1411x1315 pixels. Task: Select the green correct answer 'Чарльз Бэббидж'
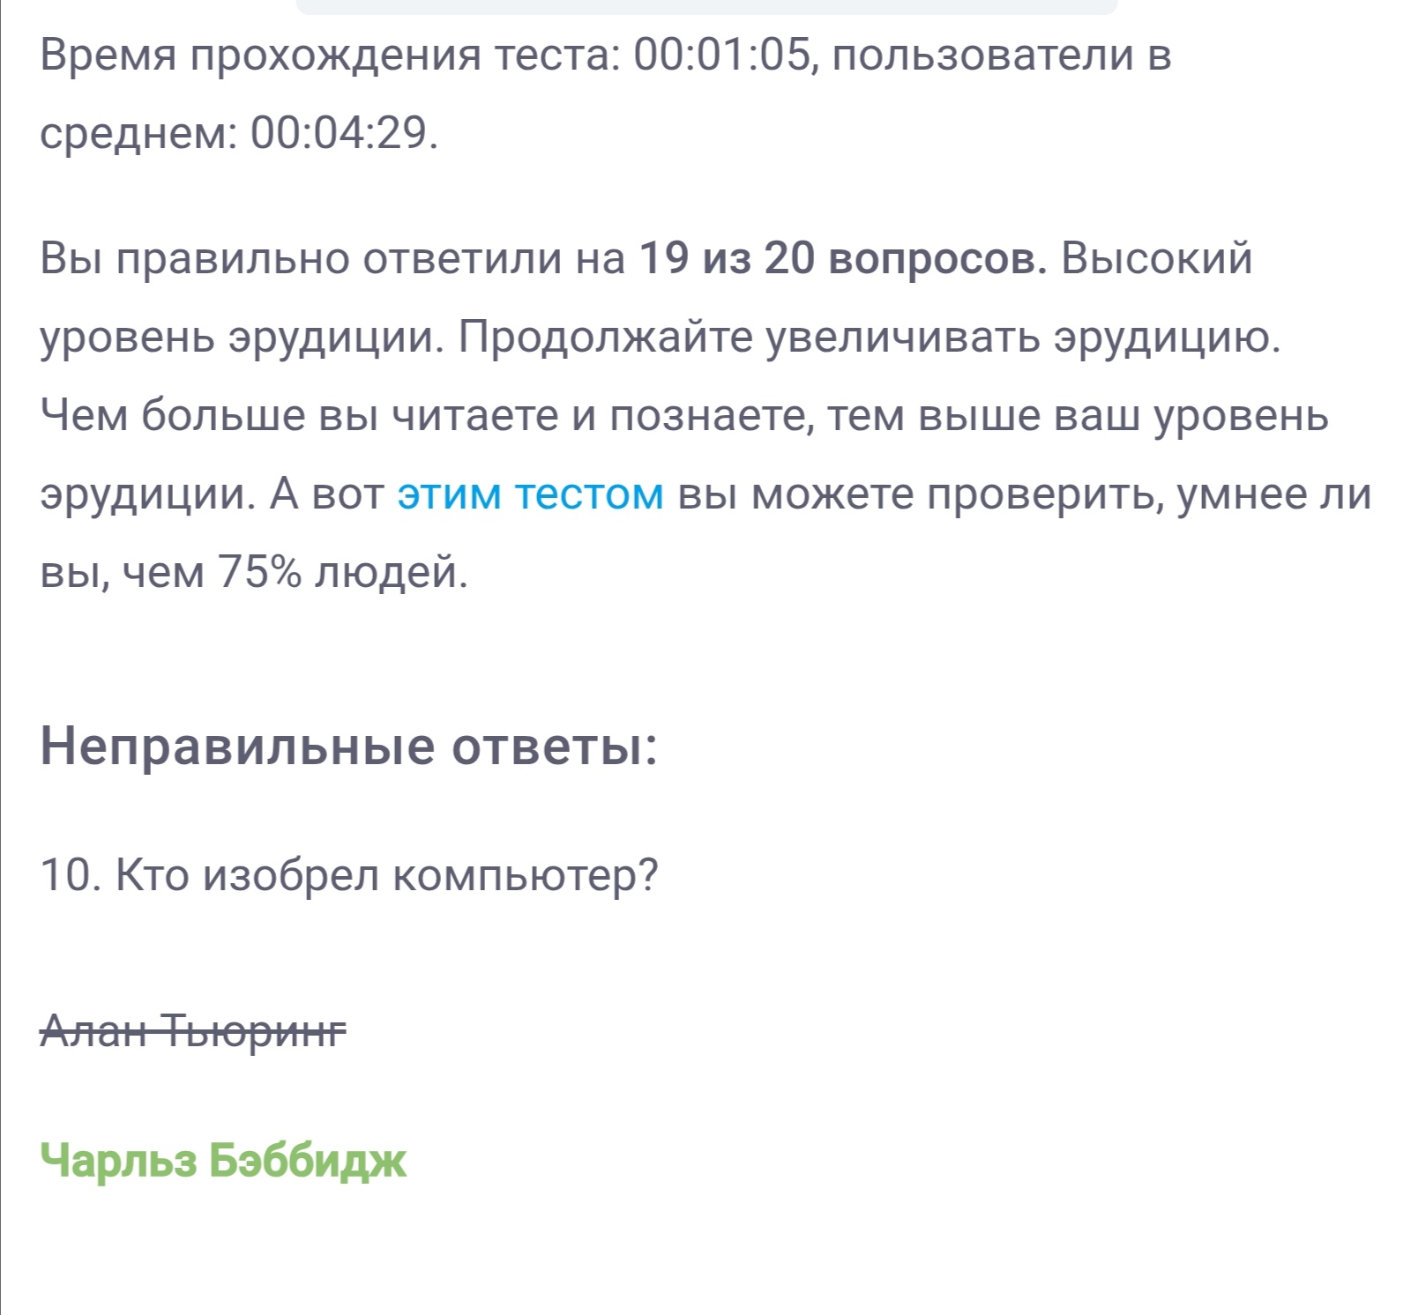pyautogui.click(x=223, y=1160)
